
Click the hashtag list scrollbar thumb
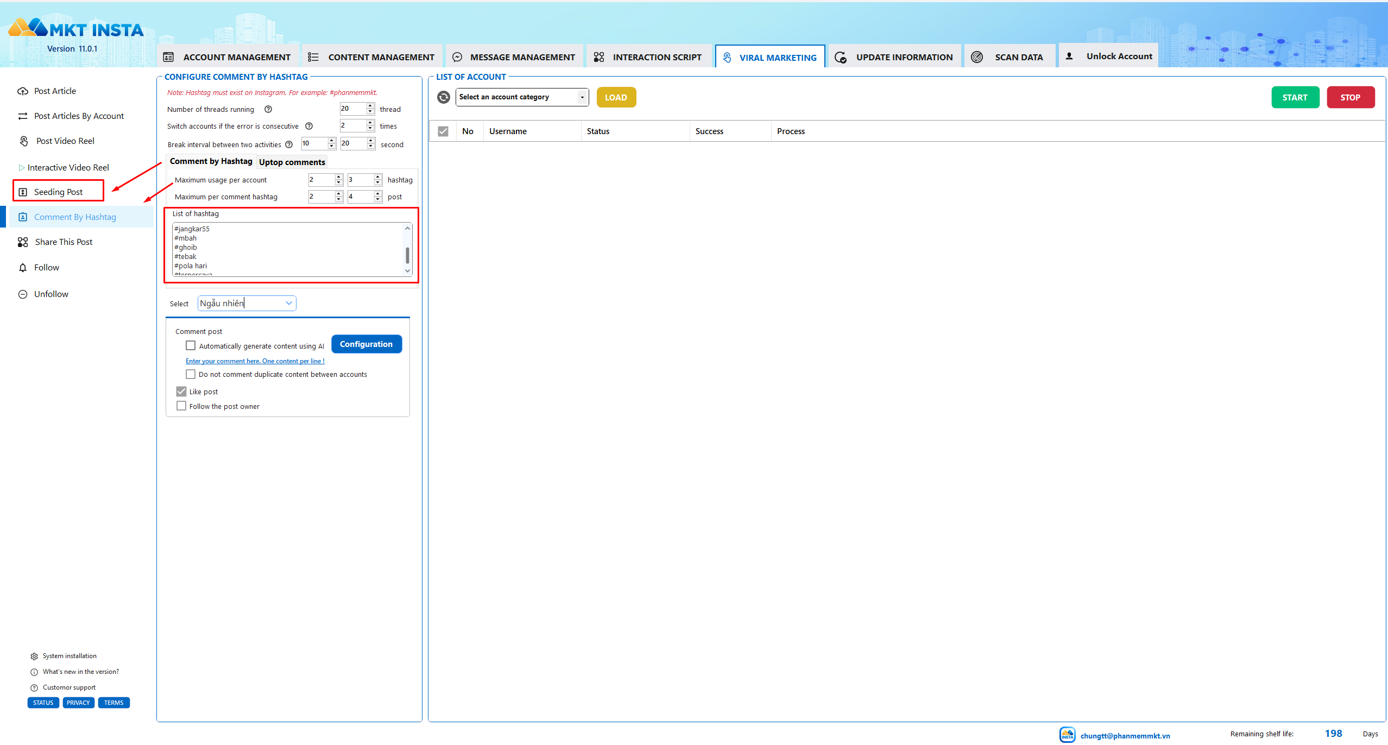pyautogui.click(x=407, y=255)
